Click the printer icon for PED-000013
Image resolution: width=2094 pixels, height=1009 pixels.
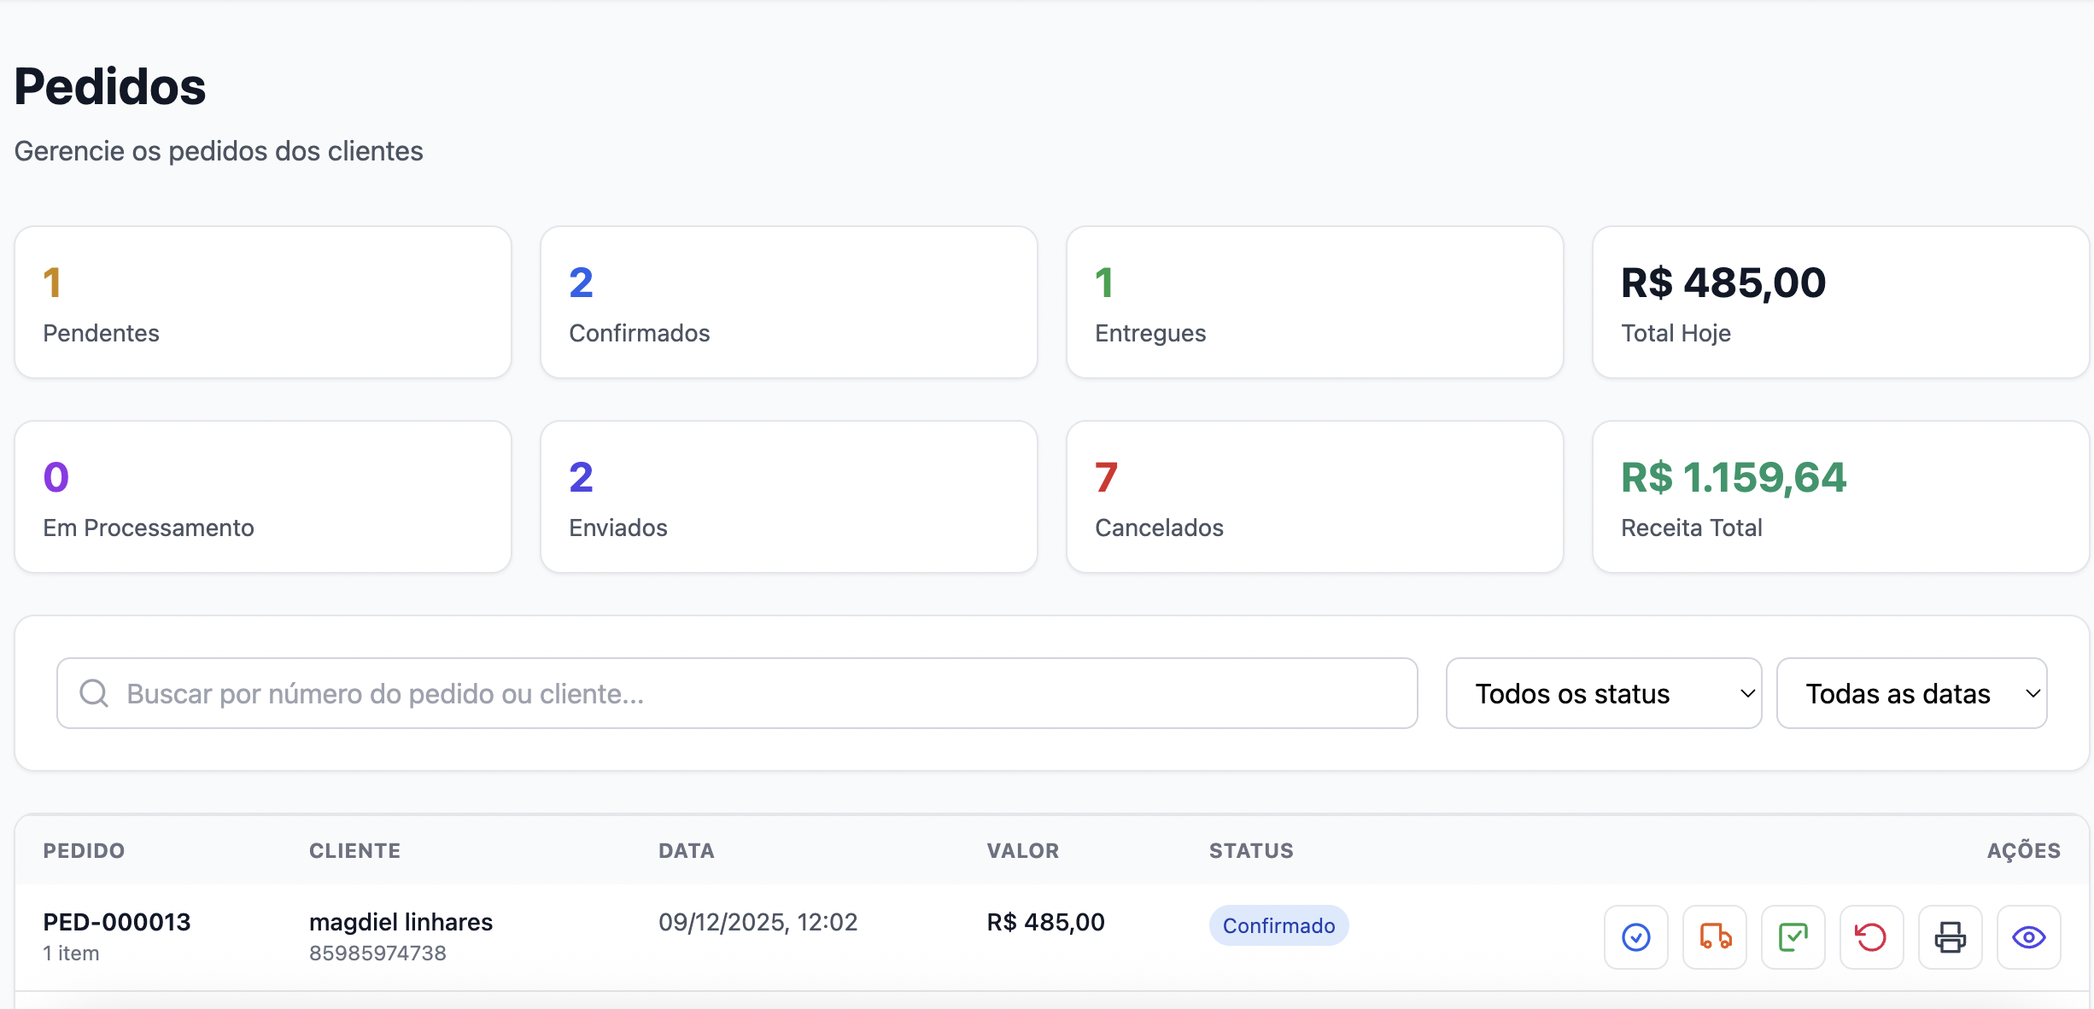click(x=1950, y=937)
